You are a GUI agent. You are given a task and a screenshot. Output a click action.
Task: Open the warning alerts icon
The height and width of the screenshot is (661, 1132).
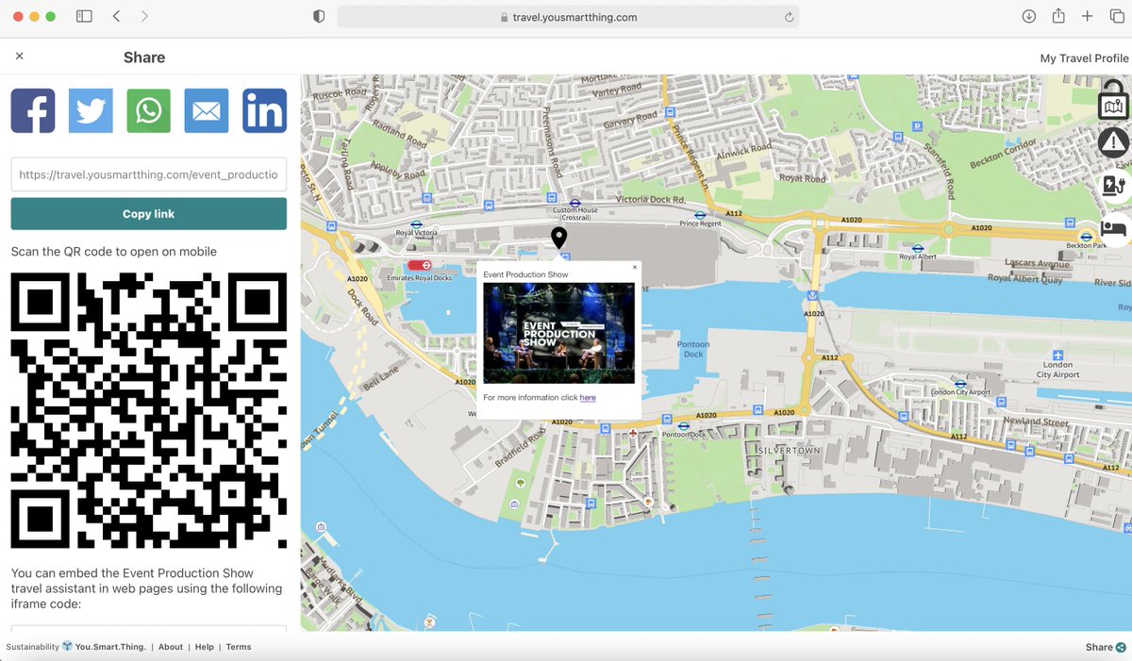[x=1114, y=142]
